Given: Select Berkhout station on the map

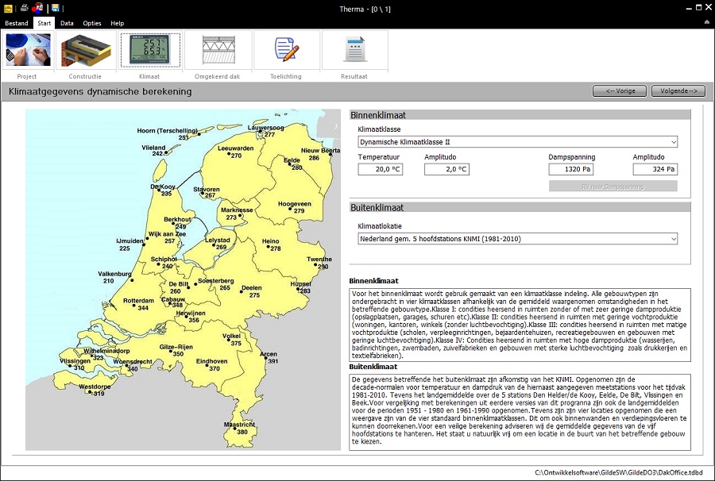Looking at the screenshot, I should pos(178,223).
